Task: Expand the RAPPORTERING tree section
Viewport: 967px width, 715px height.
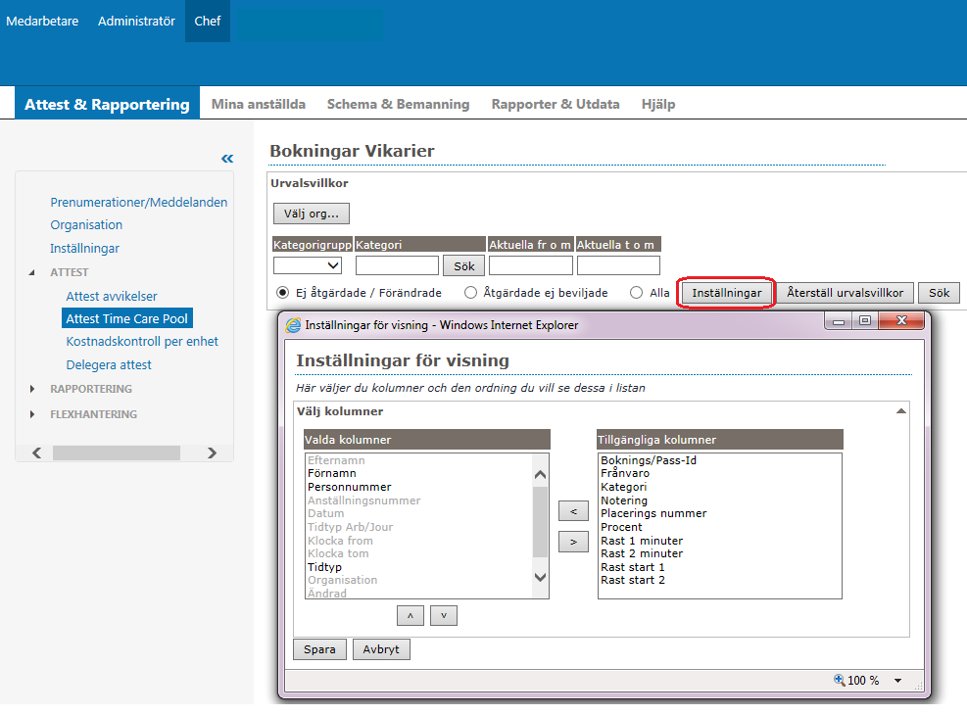Action: pyautogui.click(x=32, y=389)
